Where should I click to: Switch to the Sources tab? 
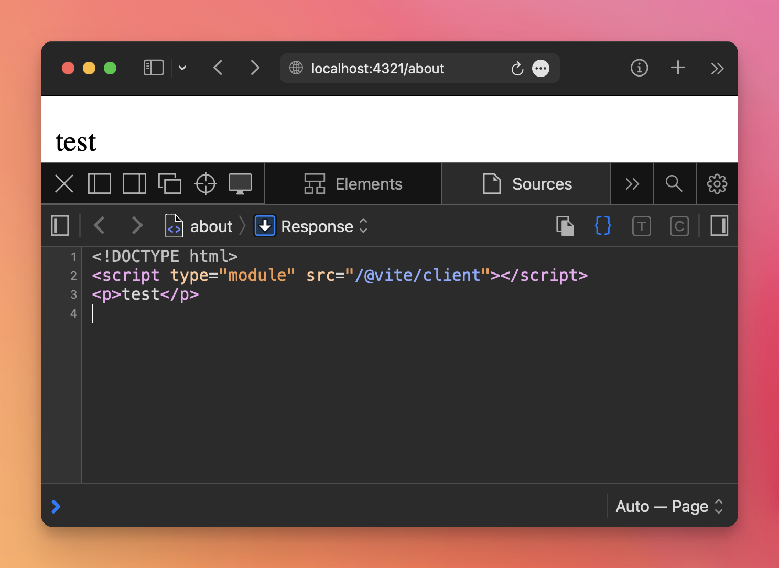(526, 184)
